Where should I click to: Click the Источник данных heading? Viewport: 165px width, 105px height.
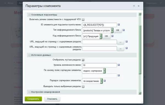41,55
